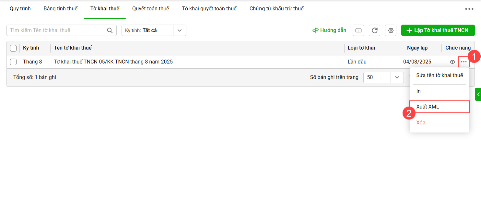This screenshot has width=481, height=218.
Task: Open the Kỳ tính filter dropdown
Action: (x=180, y=30)
